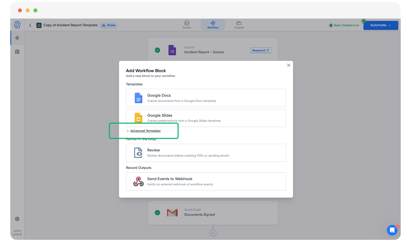Go back using the left chevron arrow

(x=30, y=25)
